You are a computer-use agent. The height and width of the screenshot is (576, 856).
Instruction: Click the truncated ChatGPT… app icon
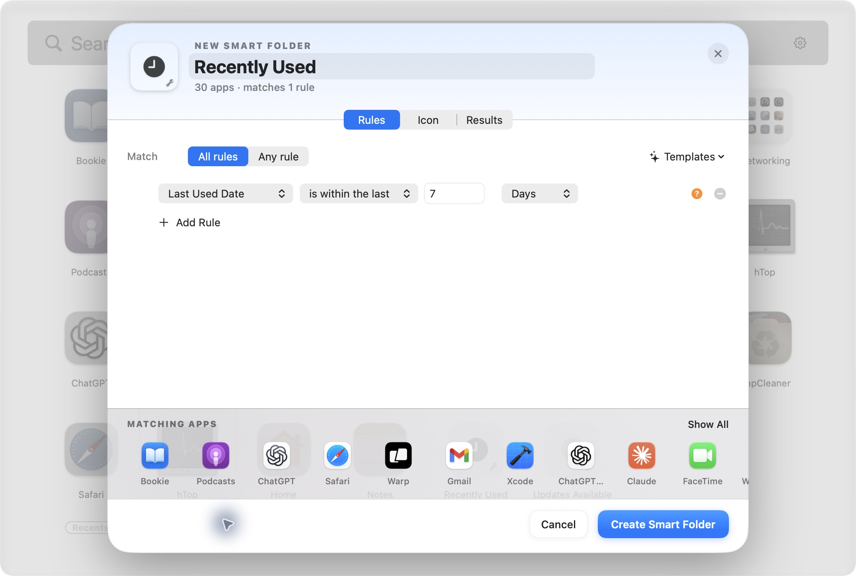(581, 455)
